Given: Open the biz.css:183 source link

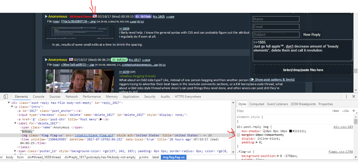Looking at the screenshot, I should [x=343, y=127].
